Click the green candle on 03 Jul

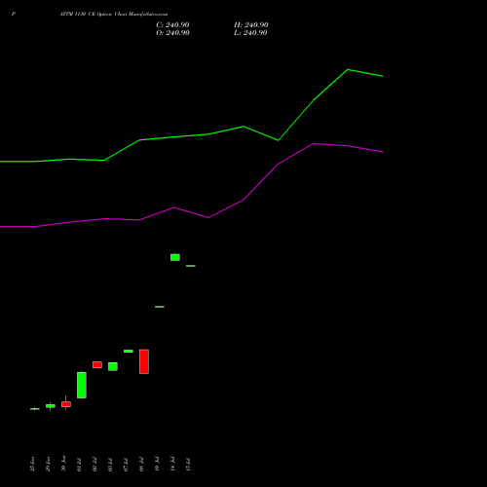click(113, 366)
